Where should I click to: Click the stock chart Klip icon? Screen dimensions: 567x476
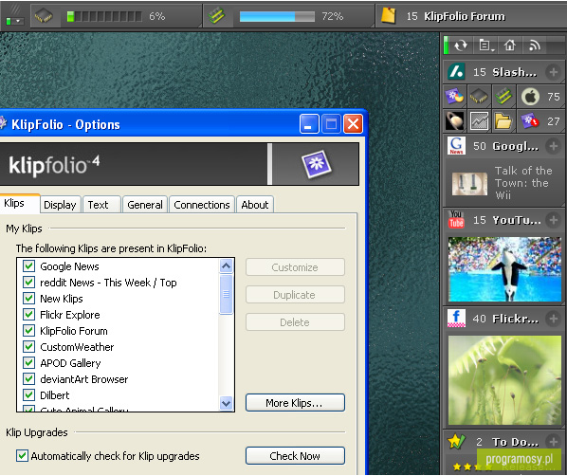(x=479, y=121)
